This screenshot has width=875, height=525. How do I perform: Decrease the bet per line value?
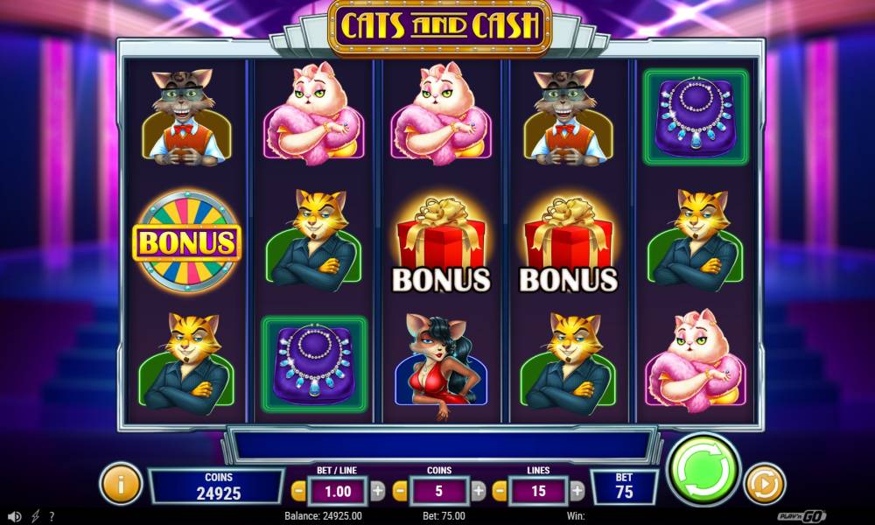tap(298, 492)
